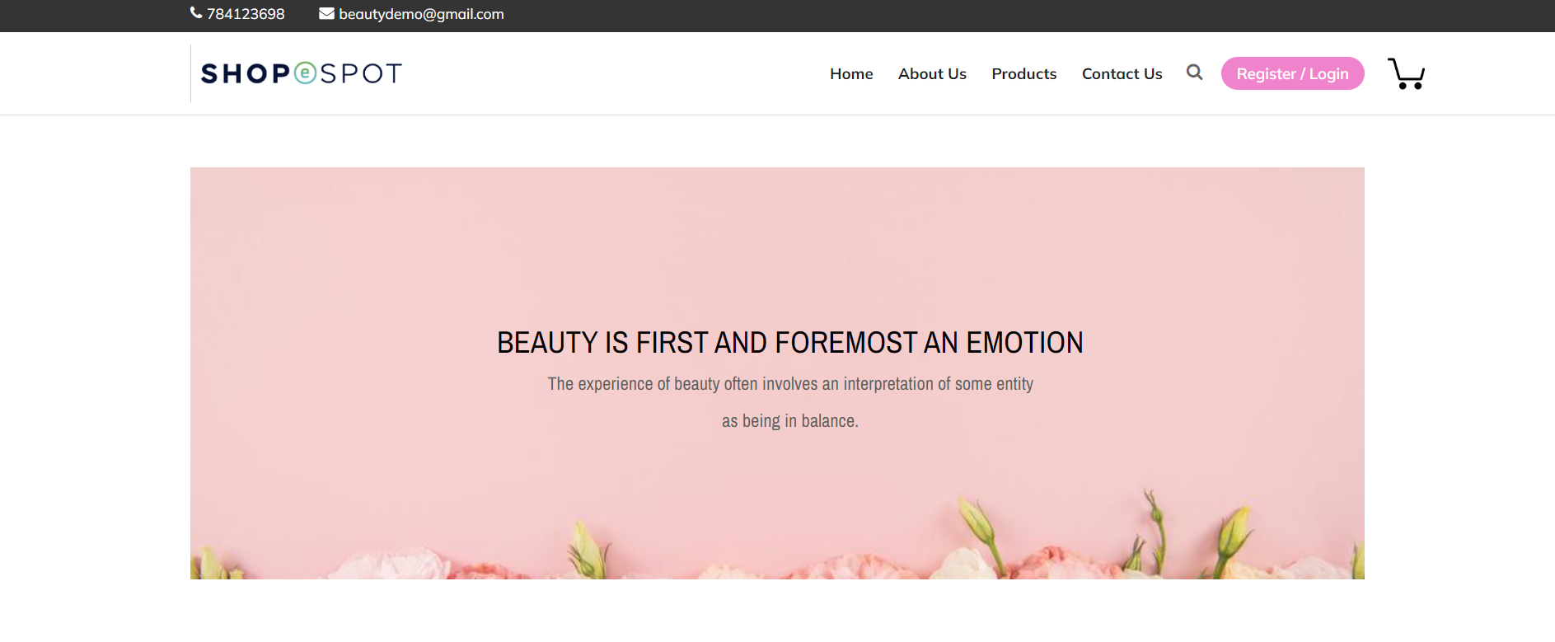Click the "BEAUTY IS FIRST AND FOREMOST" headline
Viewport: 1555px width, 642px height.
789,342
